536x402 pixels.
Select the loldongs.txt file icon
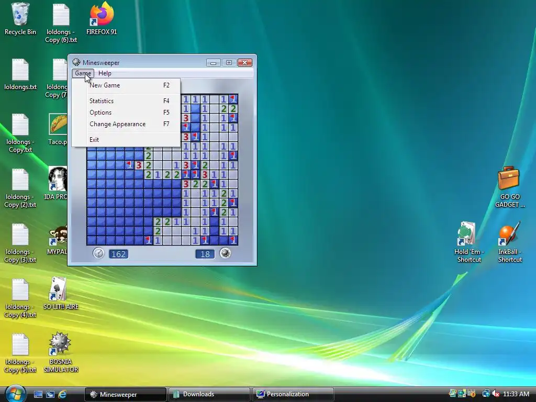[x=20, y=70]
